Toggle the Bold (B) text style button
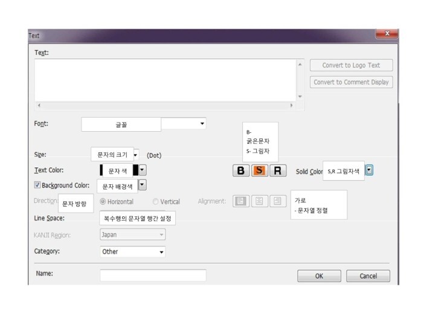Viewport: 447px width, 316px height. (x=241, y=170)
